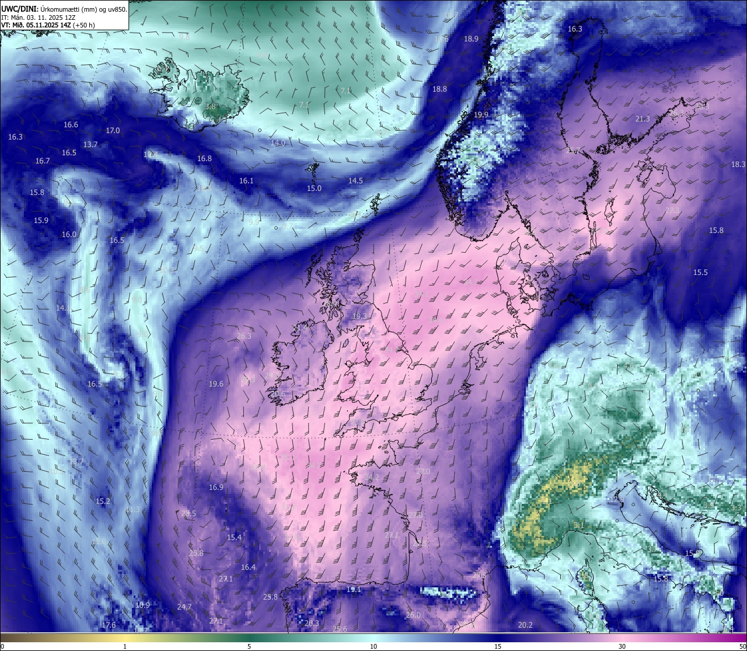Click the map value '3.1' over the Alps

click(x=578, y=525)
